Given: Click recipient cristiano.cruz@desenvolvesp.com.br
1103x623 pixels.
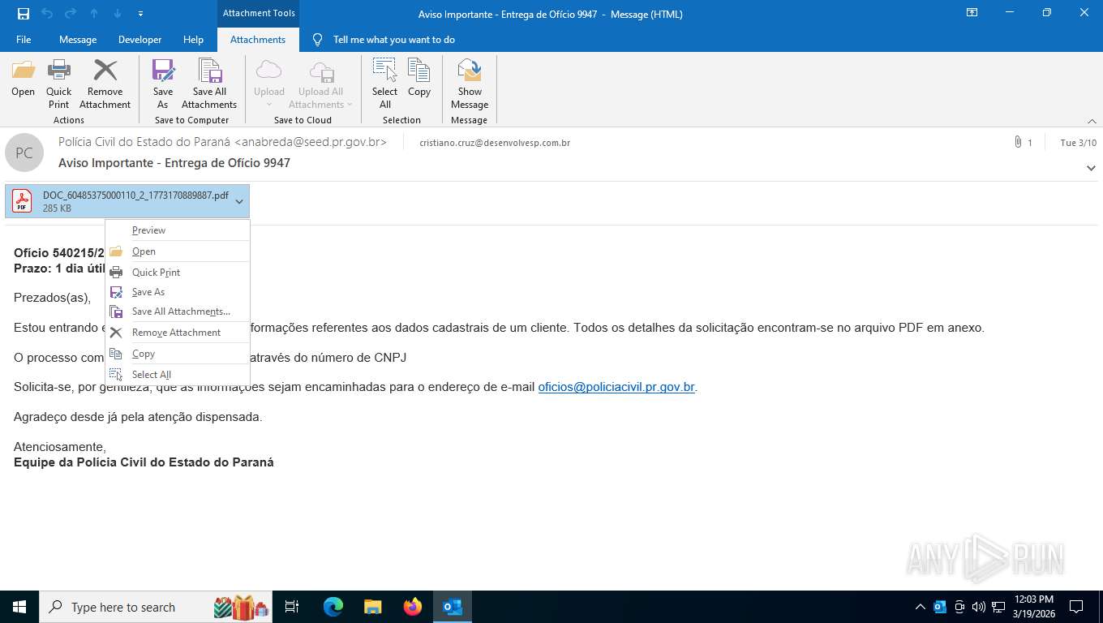Looking at the screenshot, I should click(495, 143).
